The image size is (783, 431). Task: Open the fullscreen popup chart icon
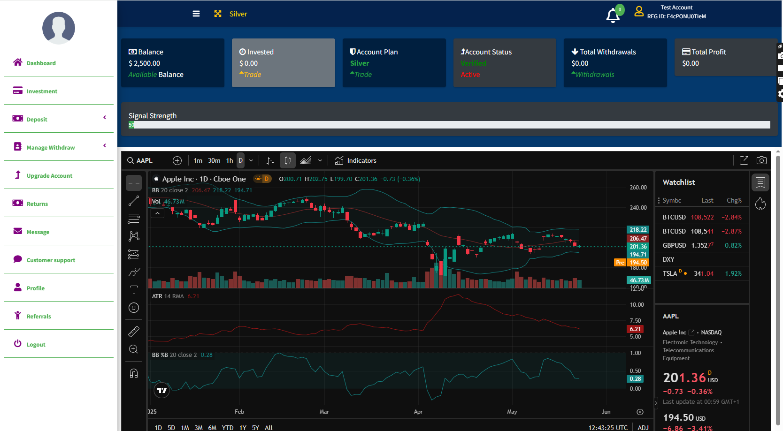[744, 160]
